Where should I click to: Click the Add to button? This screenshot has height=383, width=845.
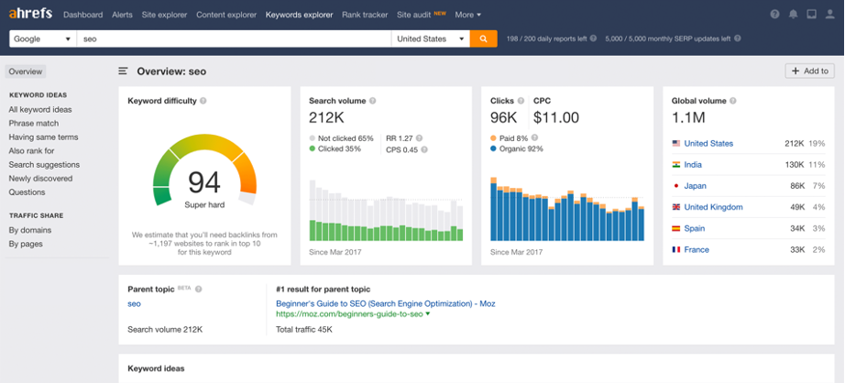tap(809, 71)
